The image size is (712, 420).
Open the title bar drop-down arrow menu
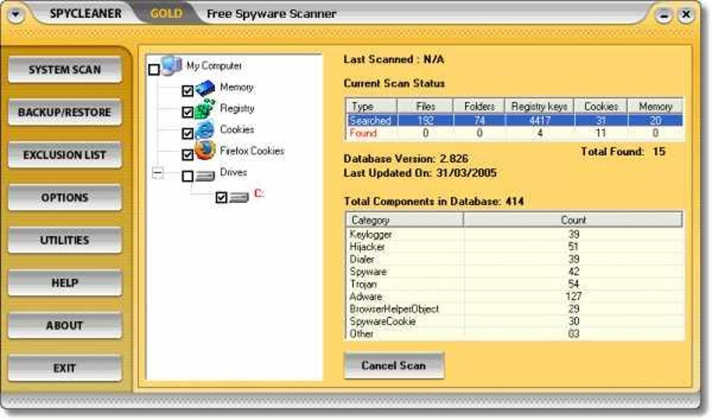coord(16,15)
